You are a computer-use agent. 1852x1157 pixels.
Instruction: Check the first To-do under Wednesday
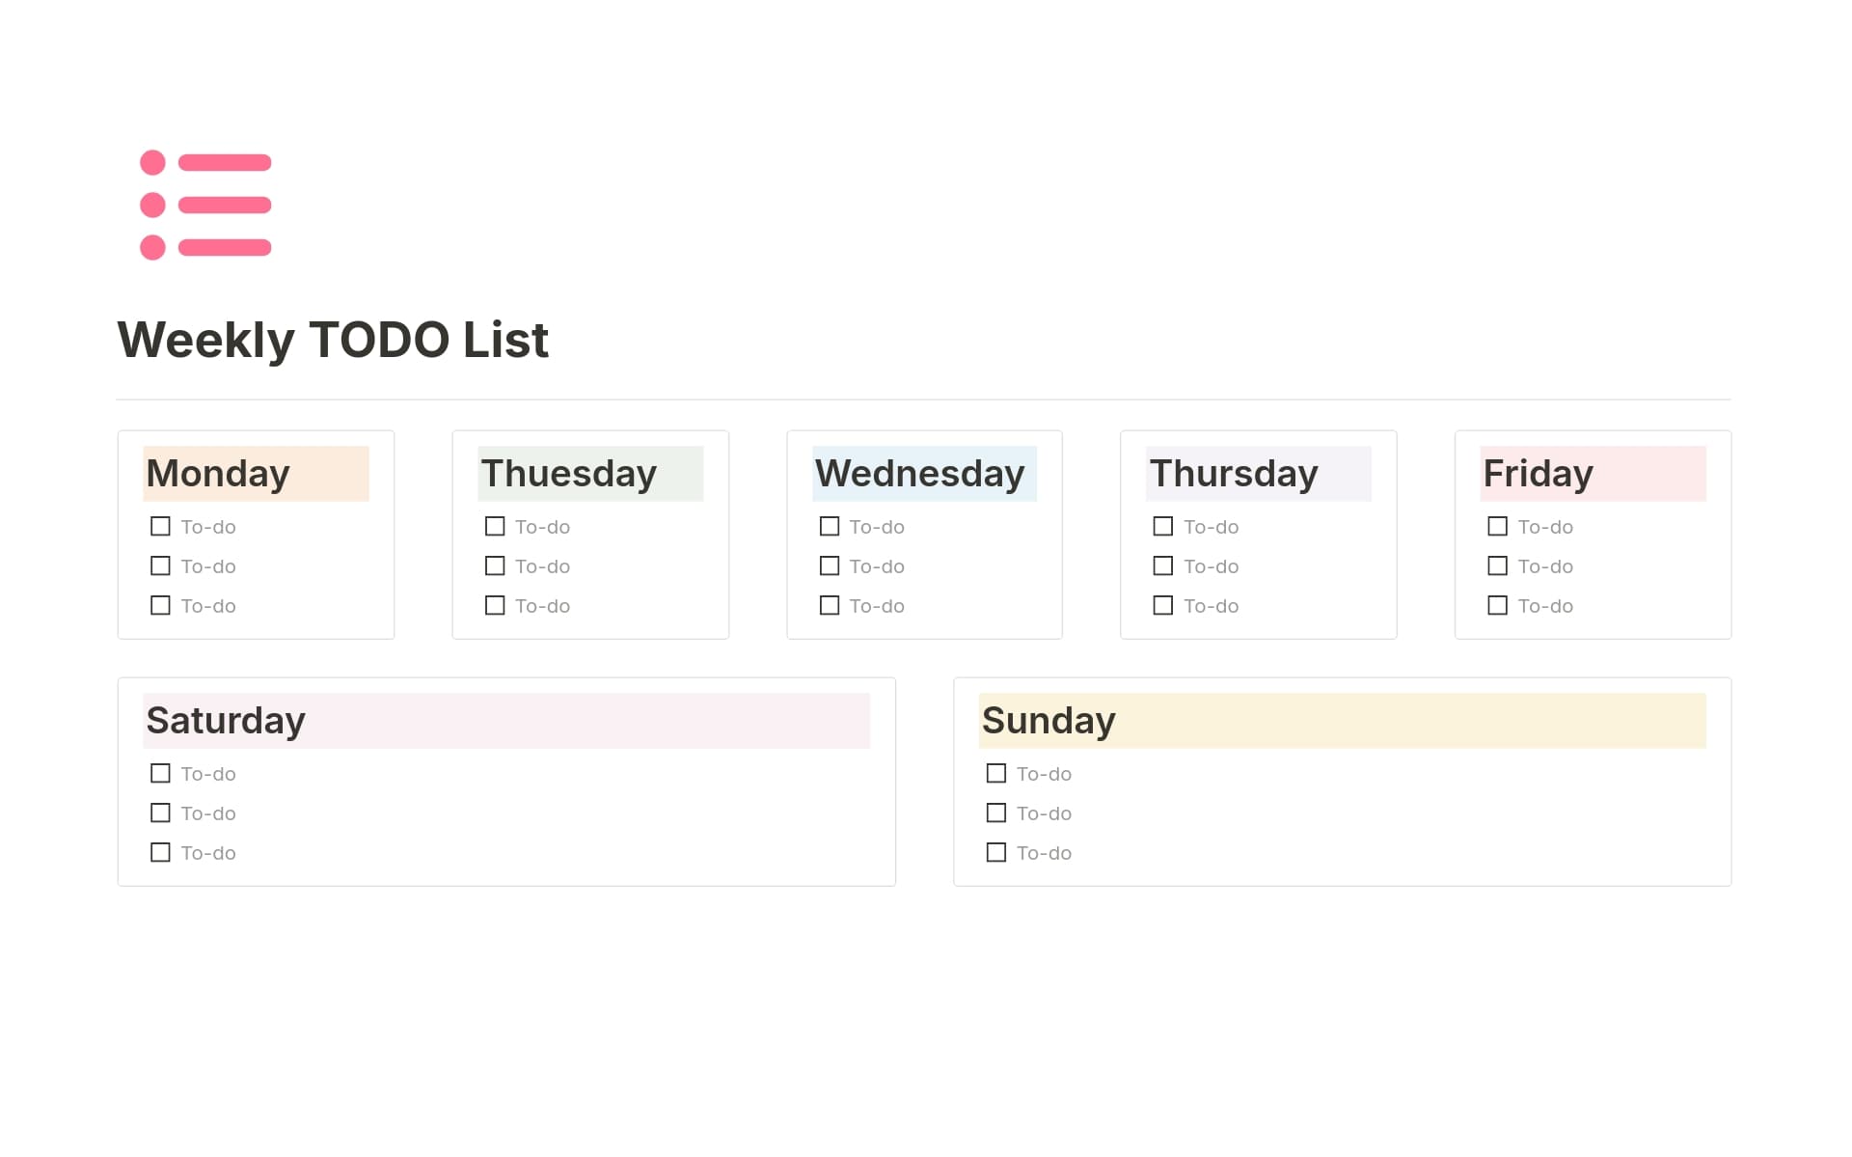830,526
